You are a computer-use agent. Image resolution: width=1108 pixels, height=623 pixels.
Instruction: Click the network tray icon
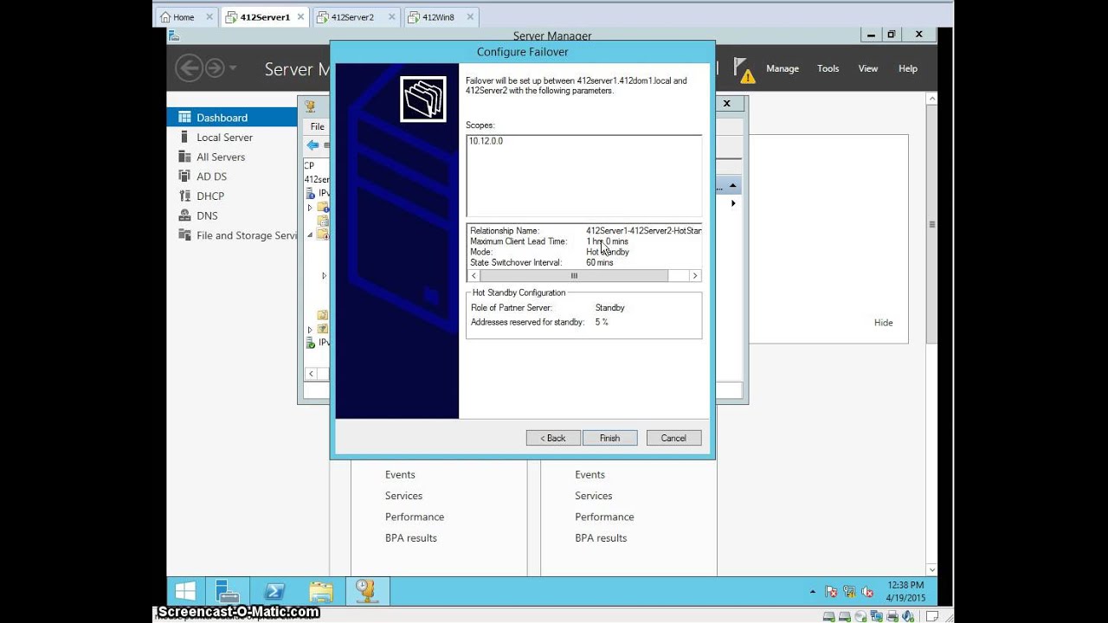pyautogui.click(x=850, y=592)
